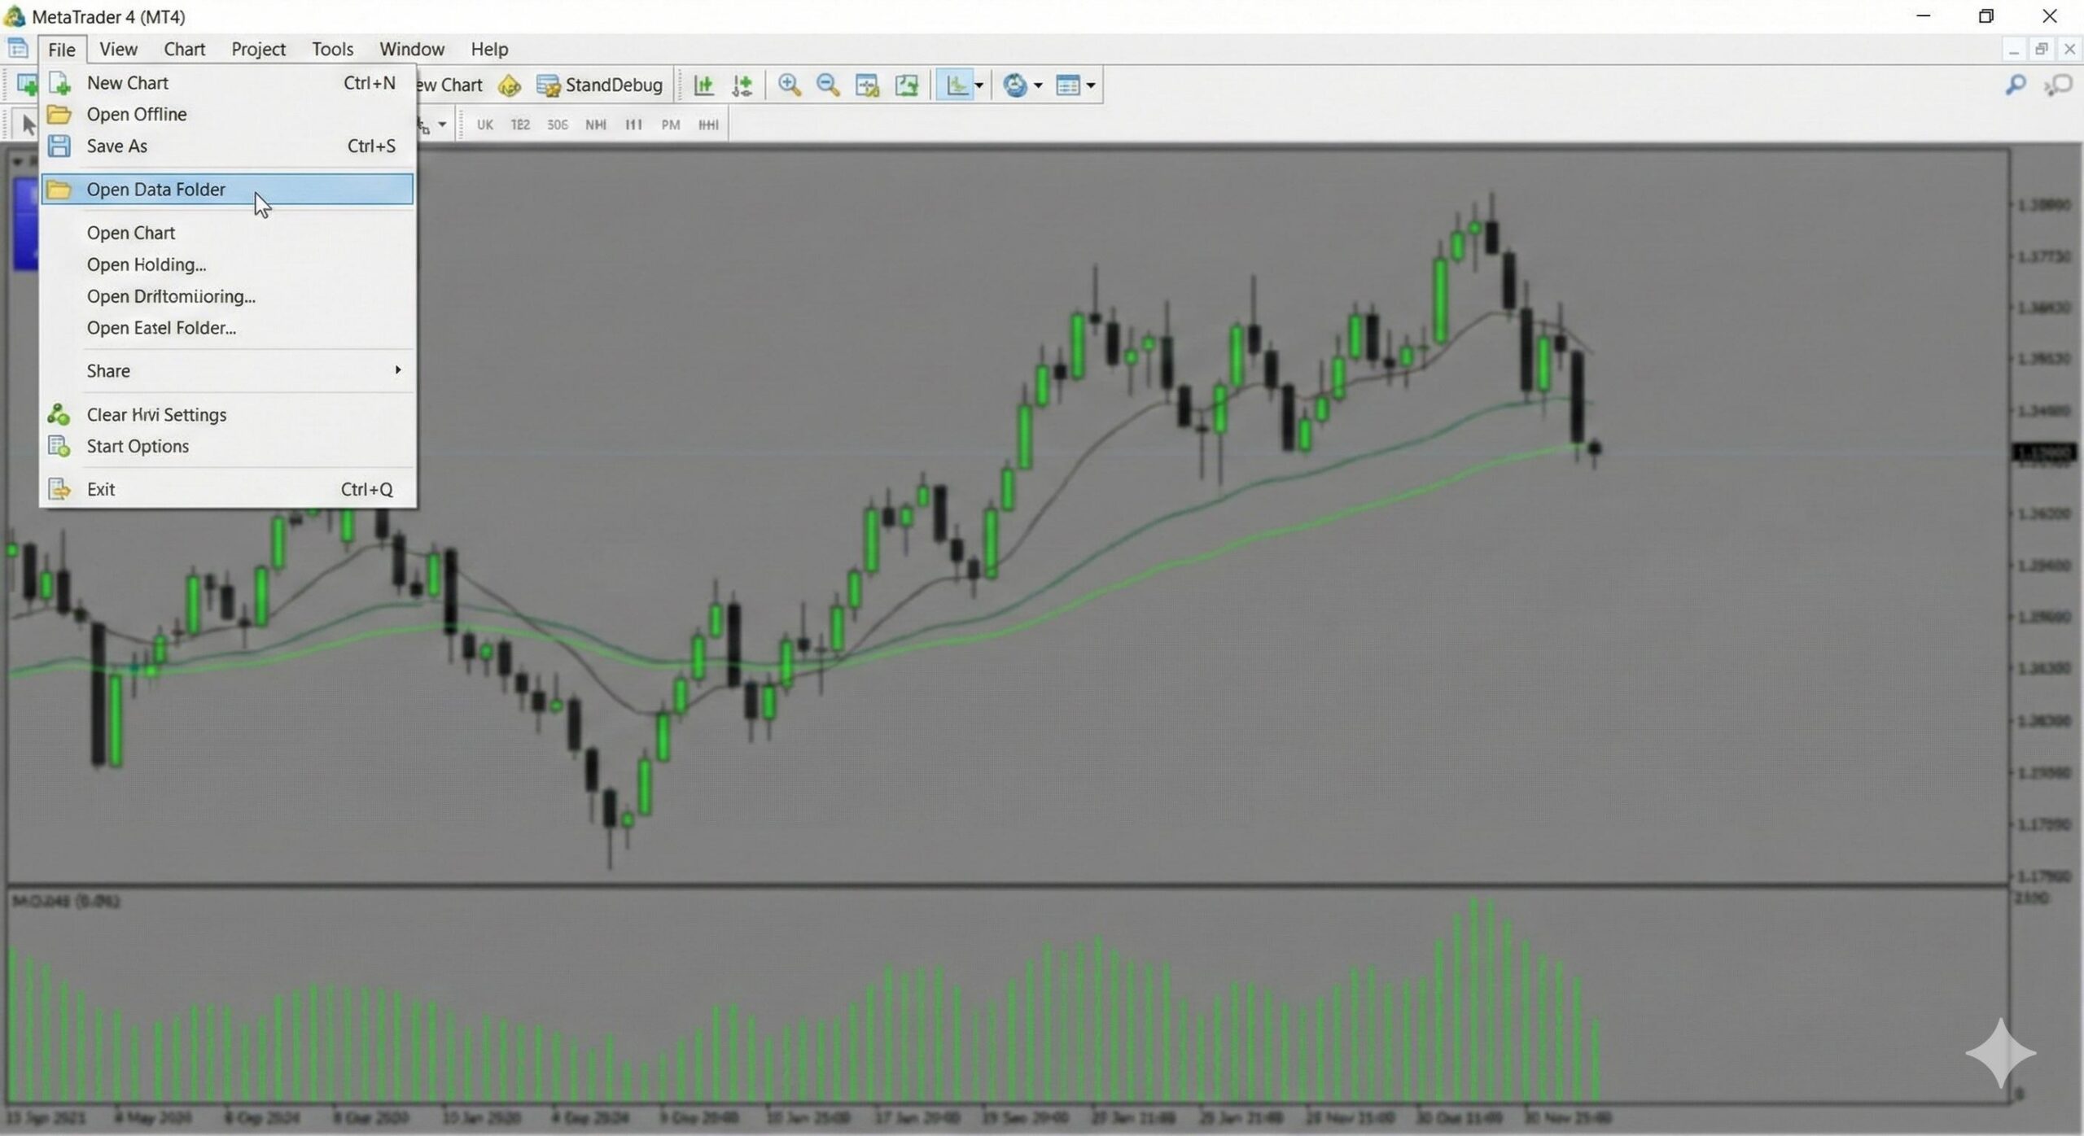
Task: Select New Chart from the File menu
Action: pos(128,82)
